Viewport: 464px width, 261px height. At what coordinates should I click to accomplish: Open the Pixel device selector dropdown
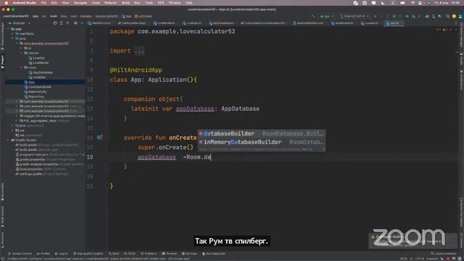[x=355, y=16]
